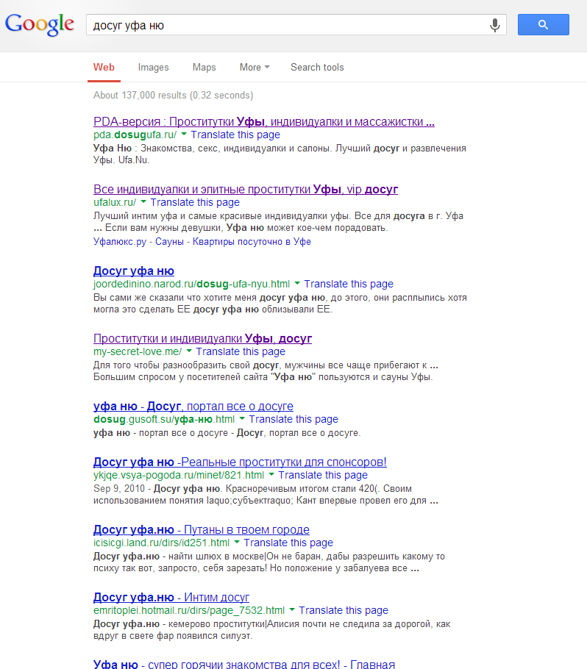This screenshot has height=669, width=587.
Task: Open the my-secret-love.me result title
Action: pyautogui.click(x=202, y=339)
